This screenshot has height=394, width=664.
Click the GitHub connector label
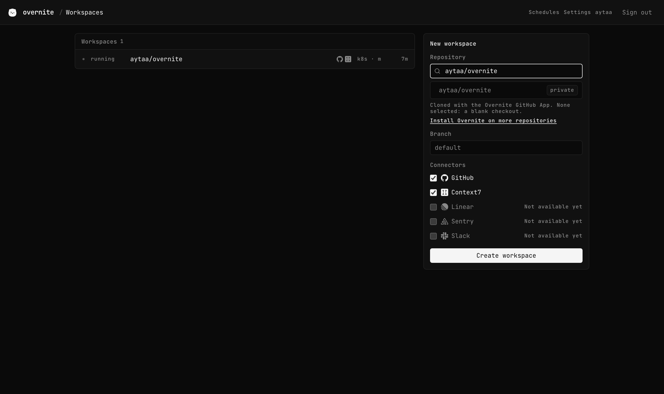(x=462, y=178)
